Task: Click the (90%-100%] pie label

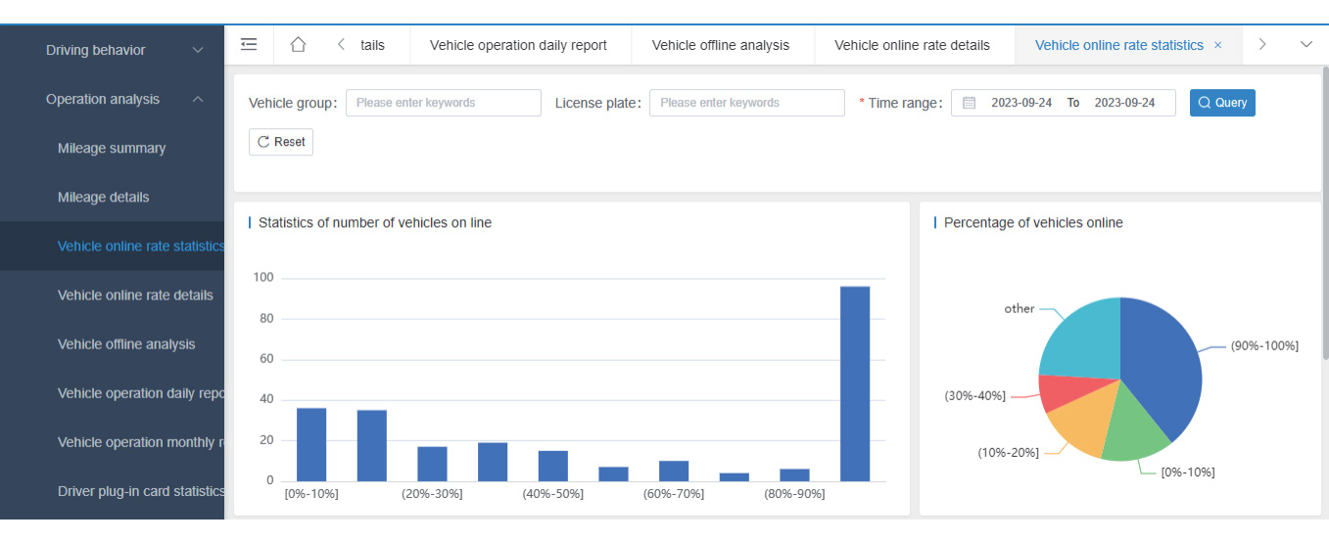Action: point(1264,345)
